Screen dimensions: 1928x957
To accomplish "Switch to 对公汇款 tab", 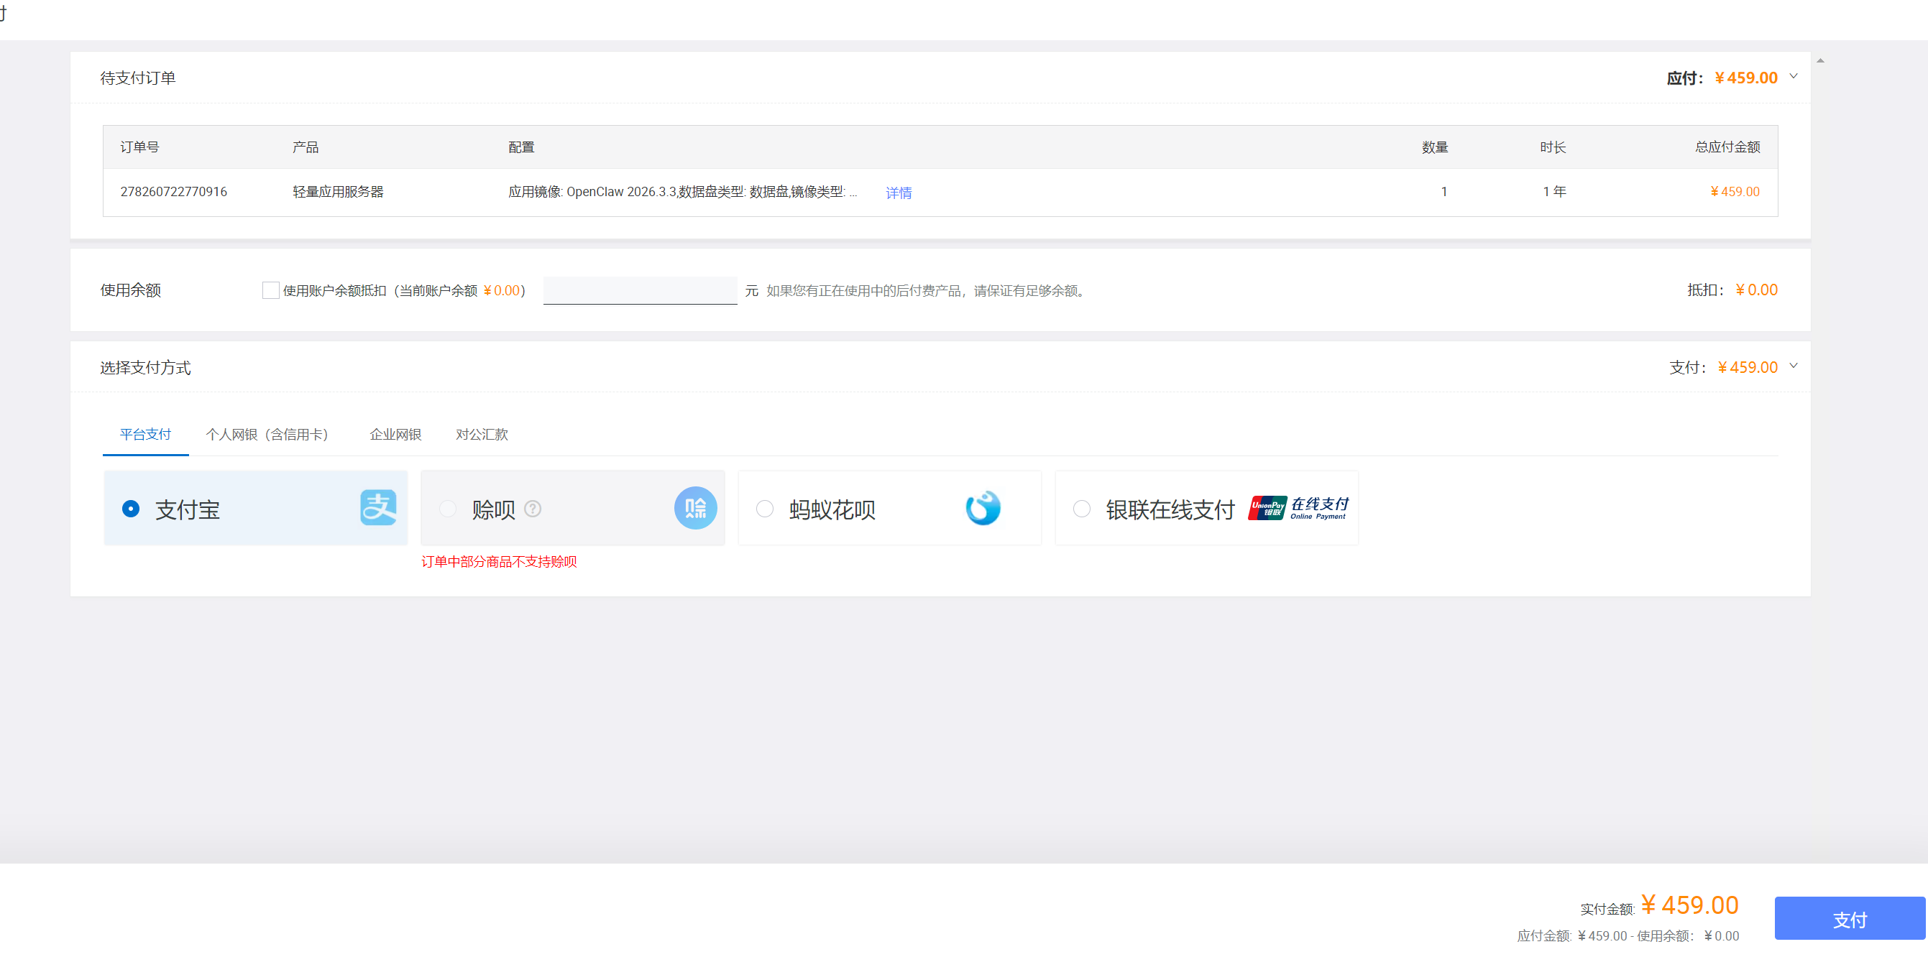I will pos(481,435).
